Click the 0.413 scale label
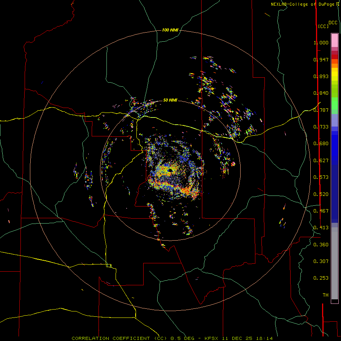This screenshot has width=341, height=341. (x=321, y=228)
